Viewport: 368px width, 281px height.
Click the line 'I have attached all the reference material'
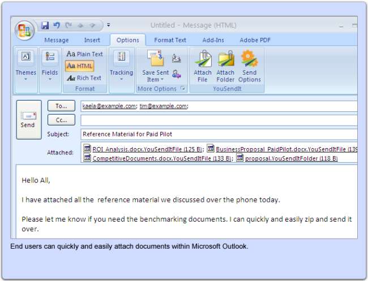(151, 200)
